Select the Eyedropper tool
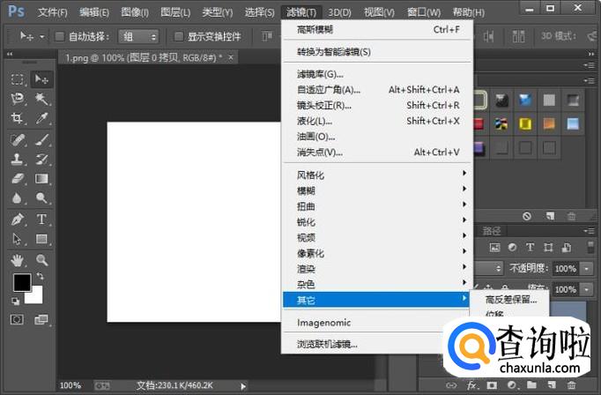601x395 pixels. click(41, 118)
